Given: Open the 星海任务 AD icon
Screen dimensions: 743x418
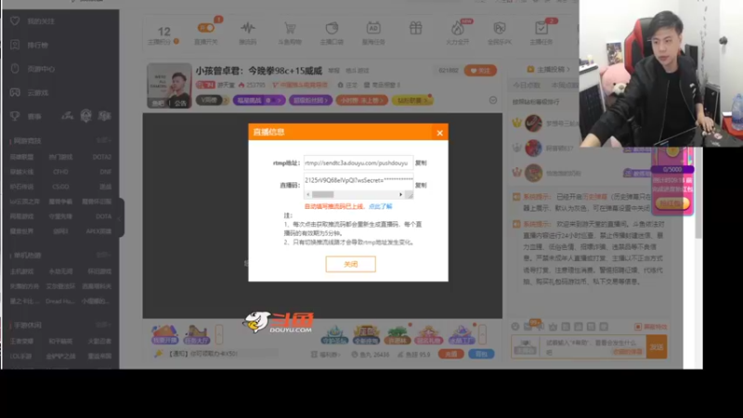Looking at the screenshot, I should [373, 28].
